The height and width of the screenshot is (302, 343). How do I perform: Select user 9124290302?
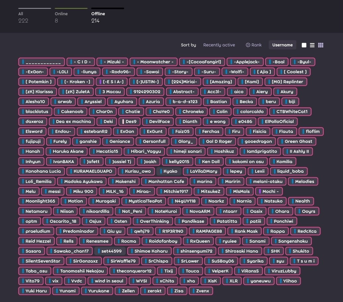[x=145, y=92]
